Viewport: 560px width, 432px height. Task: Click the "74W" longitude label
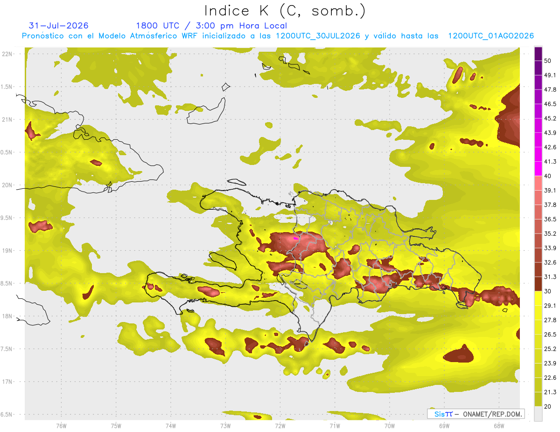(171, 425)
